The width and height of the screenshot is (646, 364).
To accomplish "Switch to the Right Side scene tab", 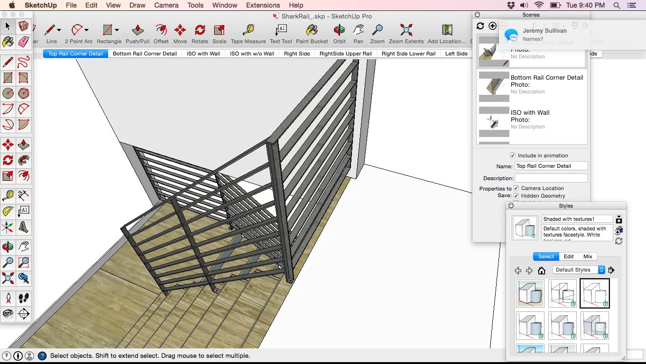I will click(x=297, y=54).
